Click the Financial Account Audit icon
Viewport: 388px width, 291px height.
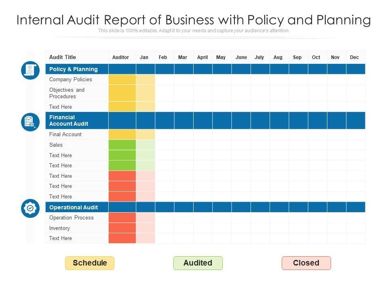(x=30, y=122)
